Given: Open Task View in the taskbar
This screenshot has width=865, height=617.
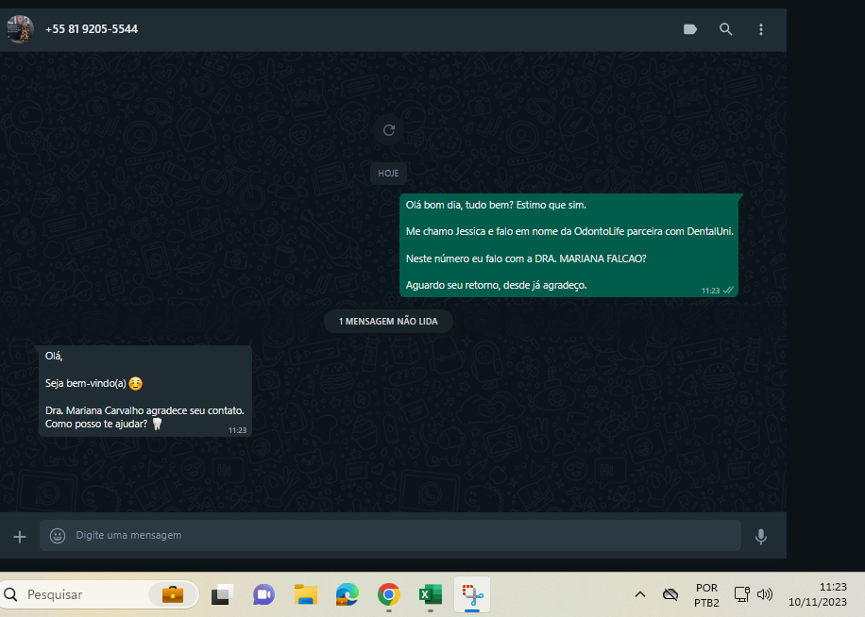Looking at the screenshot, I should click(x=223, y=594).
